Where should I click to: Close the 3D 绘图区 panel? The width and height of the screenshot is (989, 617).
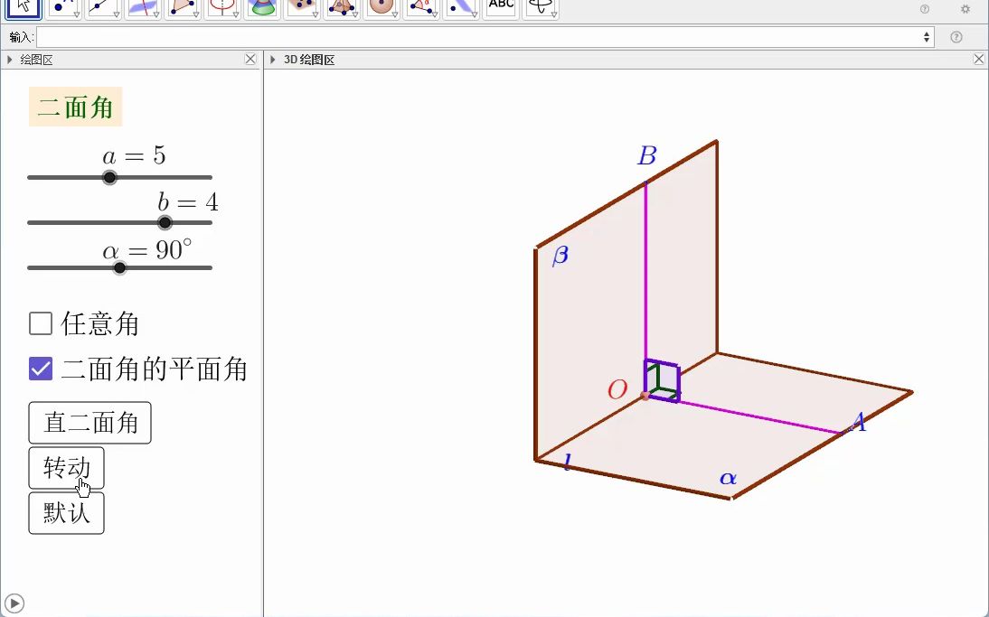coord(979,60)
